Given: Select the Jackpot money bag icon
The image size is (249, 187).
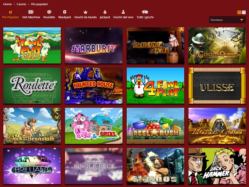Looking at the screenshot, I should [105, 12].
